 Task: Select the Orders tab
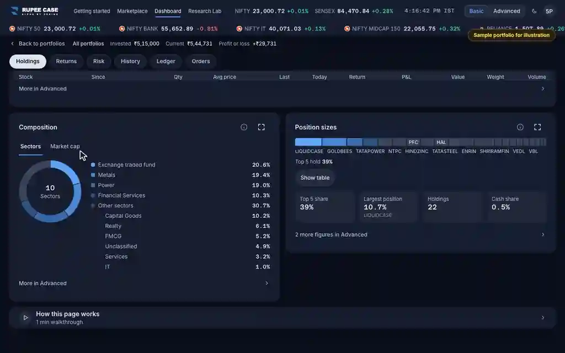[x=201, y=61]
